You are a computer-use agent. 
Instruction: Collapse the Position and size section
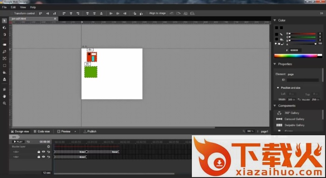coord(278,88)
